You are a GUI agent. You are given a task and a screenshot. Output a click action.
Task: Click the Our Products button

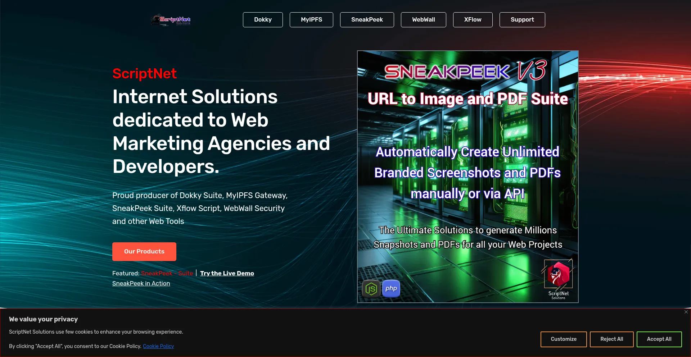(x=144, y=251)
